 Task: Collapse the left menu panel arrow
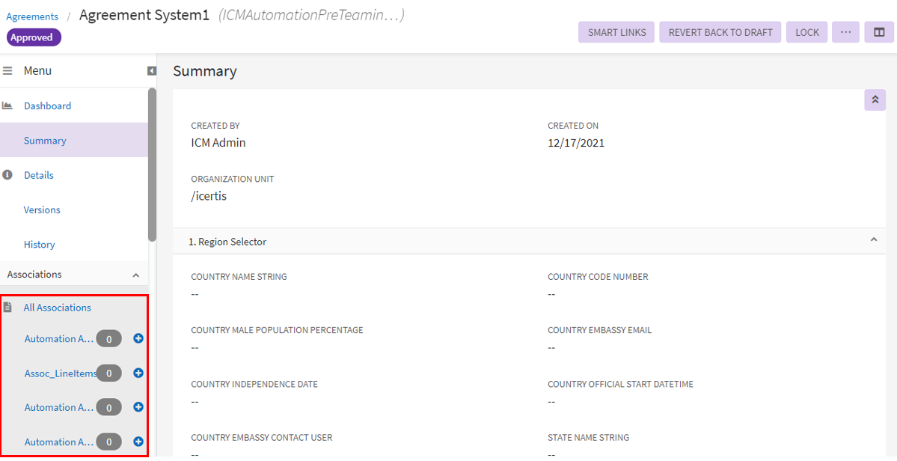[x=152, y=71]
